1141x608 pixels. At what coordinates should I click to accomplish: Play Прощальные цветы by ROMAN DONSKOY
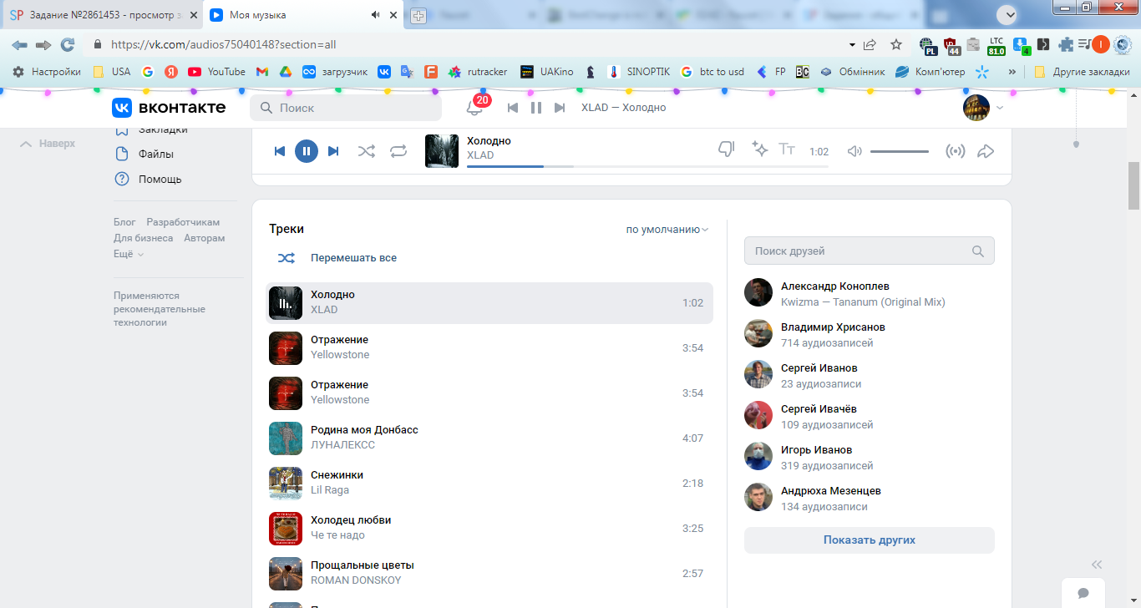[x=489, y=573]
